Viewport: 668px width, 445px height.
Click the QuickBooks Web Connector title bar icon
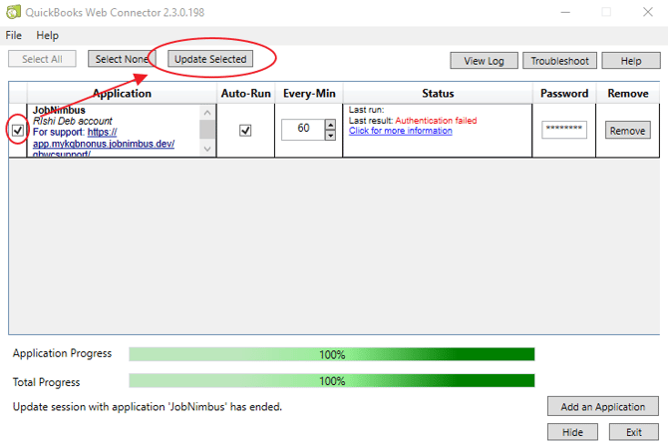click(x=13, y=12)
